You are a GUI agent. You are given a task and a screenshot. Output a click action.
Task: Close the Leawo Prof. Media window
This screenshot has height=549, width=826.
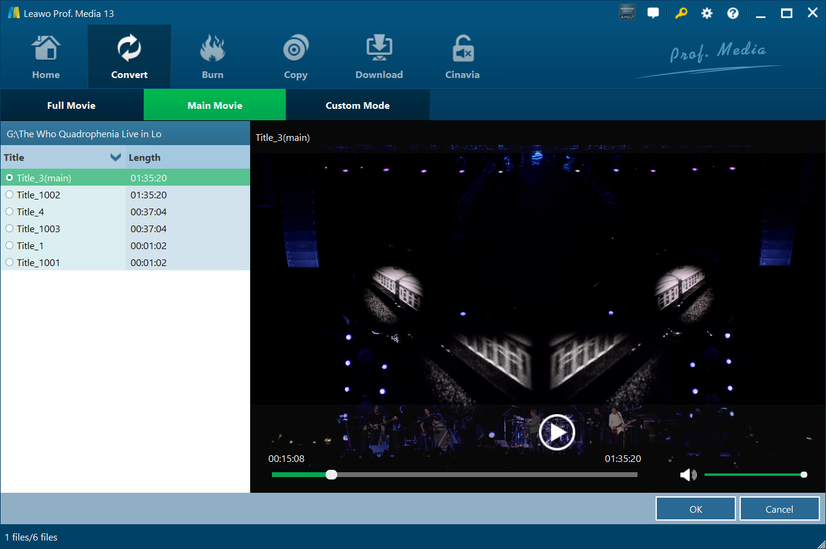pyautogui.click(x=813, y=13)
